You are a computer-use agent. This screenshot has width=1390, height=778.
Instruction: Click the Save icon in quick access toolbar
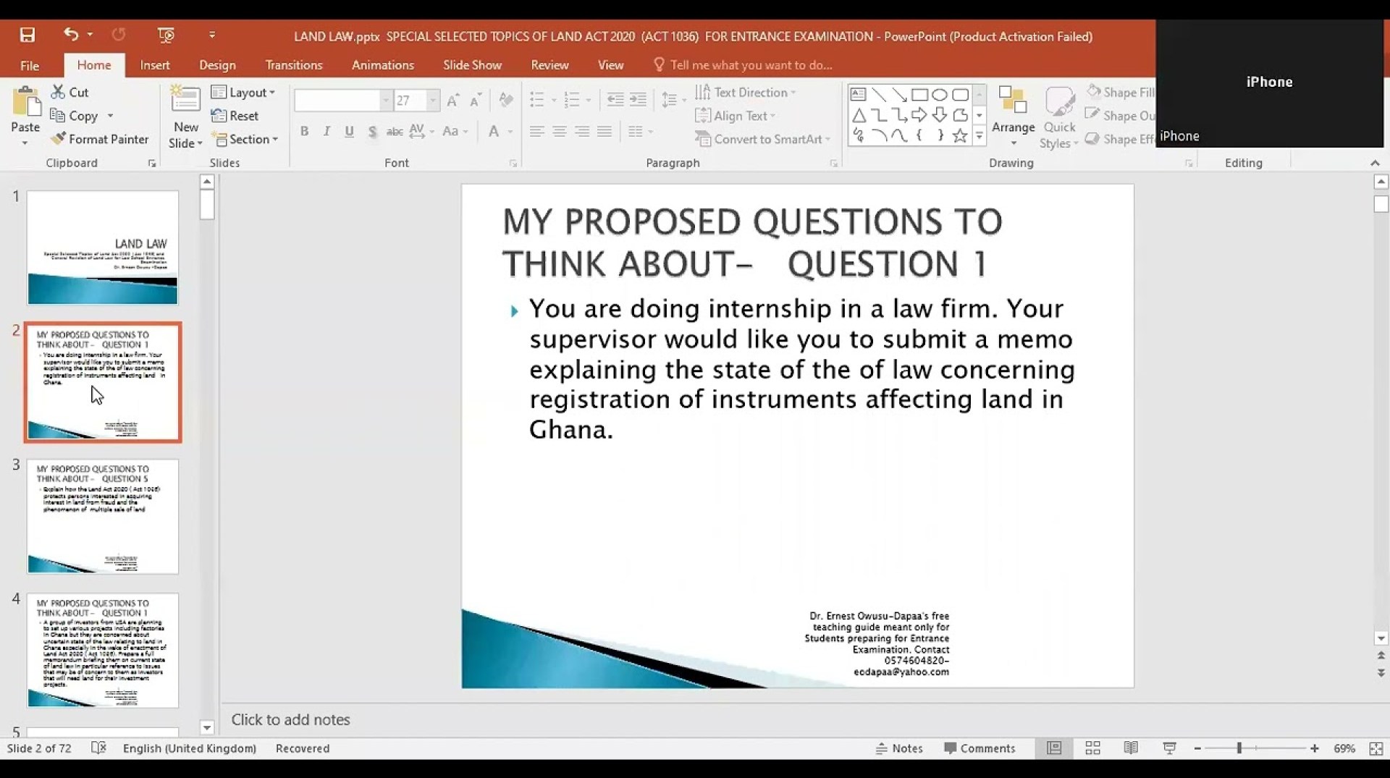(x=28, y=35)
